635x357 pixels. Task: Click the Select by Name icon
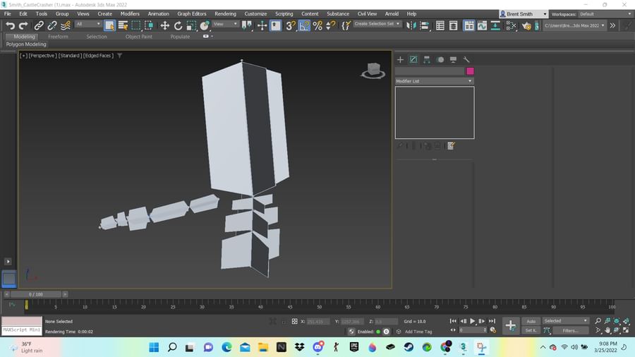coord(123,25)
